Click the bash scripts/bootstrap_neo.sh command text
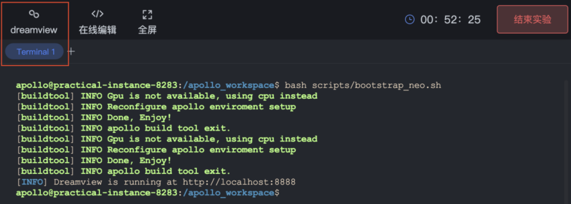571x204 pixels. click(x=363, y=85)
